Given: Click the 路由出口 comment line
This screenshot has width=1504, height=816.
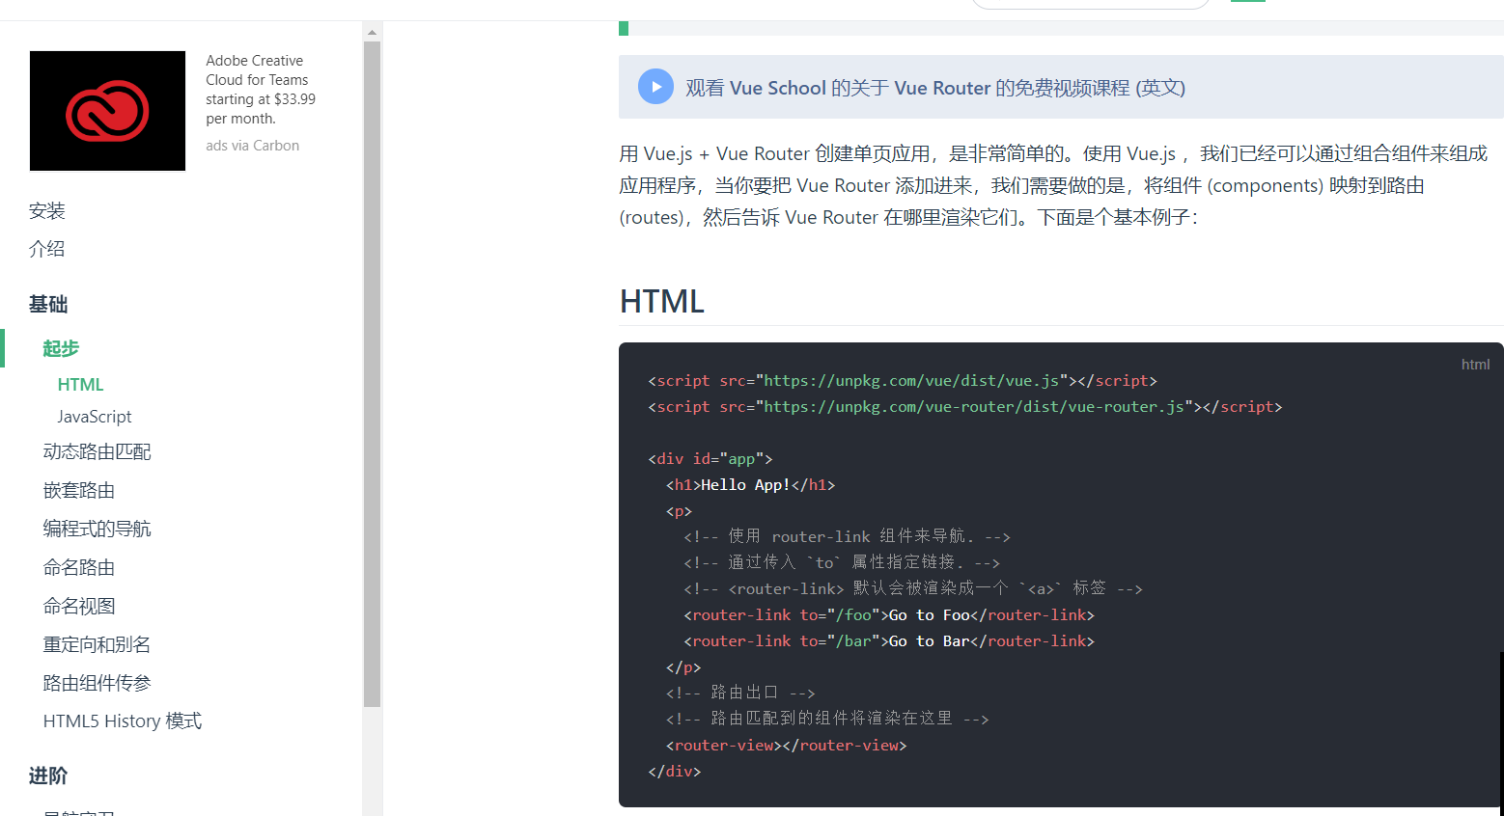Looking at the screenshot, I should 740,694.
